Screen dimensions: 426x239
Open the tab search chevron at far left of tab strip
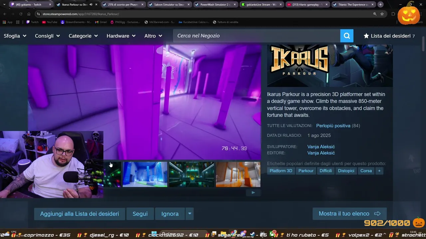(4, 5)
